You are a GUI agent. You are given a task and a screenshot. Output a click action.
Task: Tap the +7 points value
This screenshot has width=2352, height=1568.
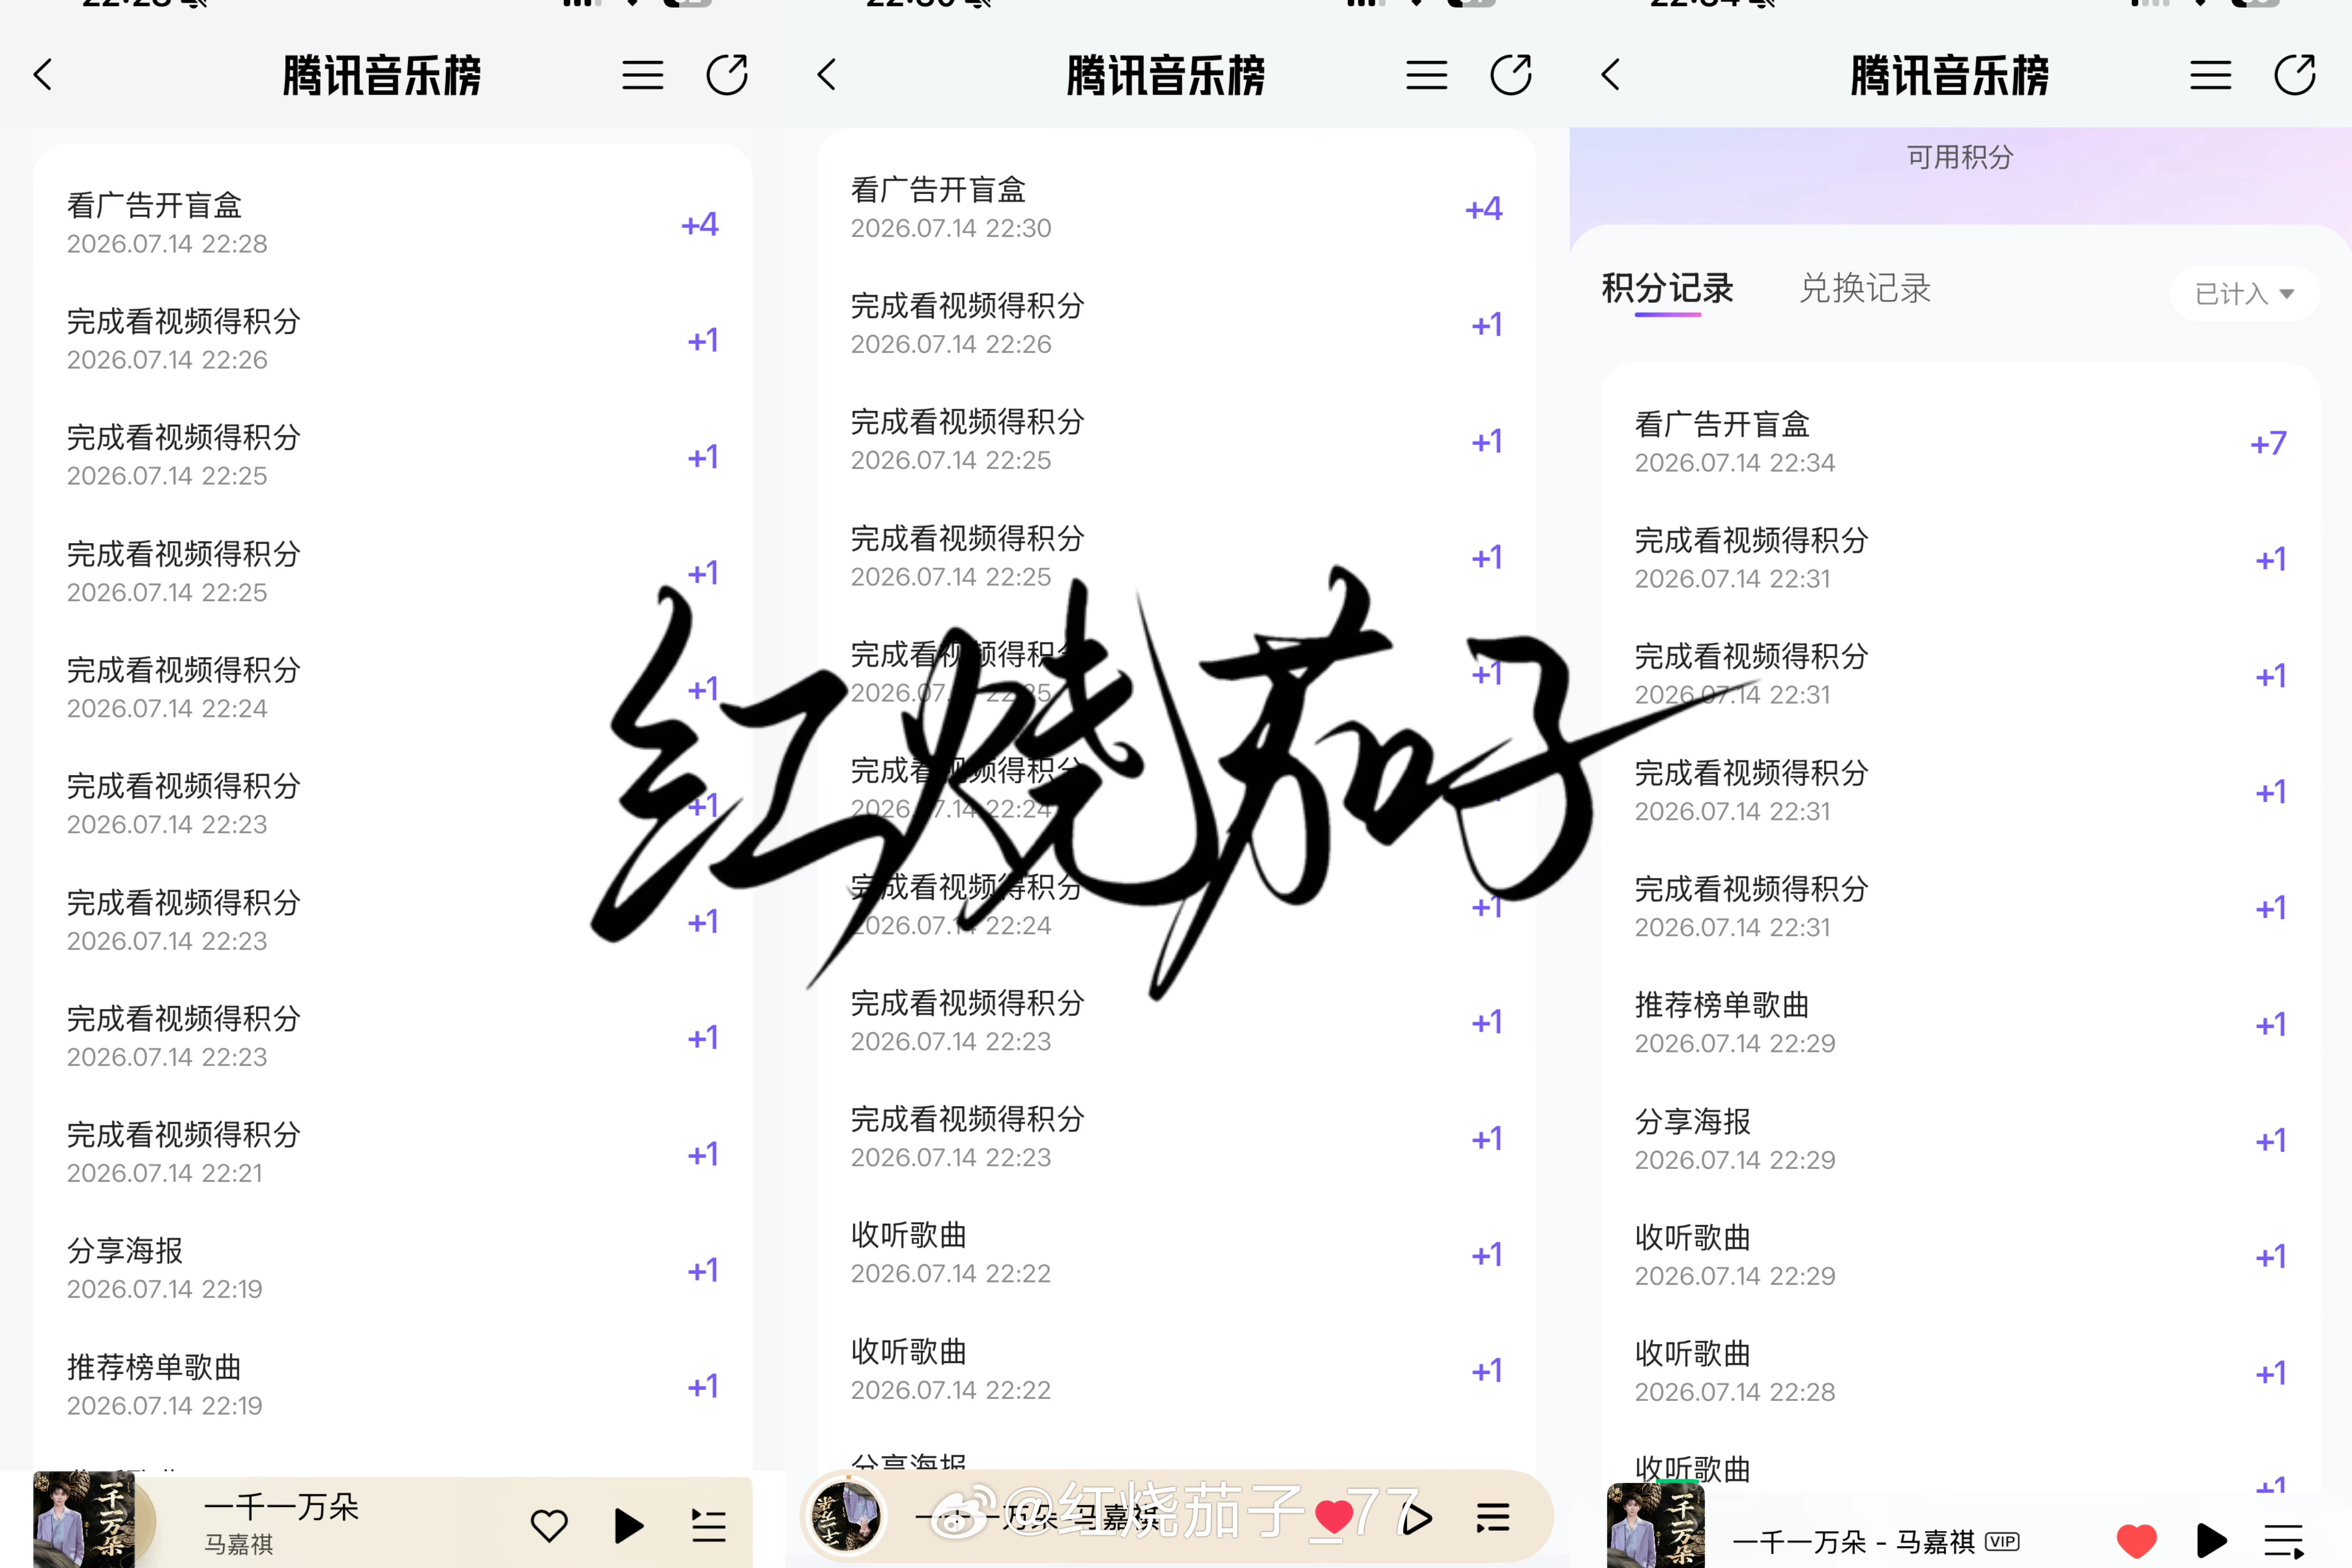[2268, 443]
